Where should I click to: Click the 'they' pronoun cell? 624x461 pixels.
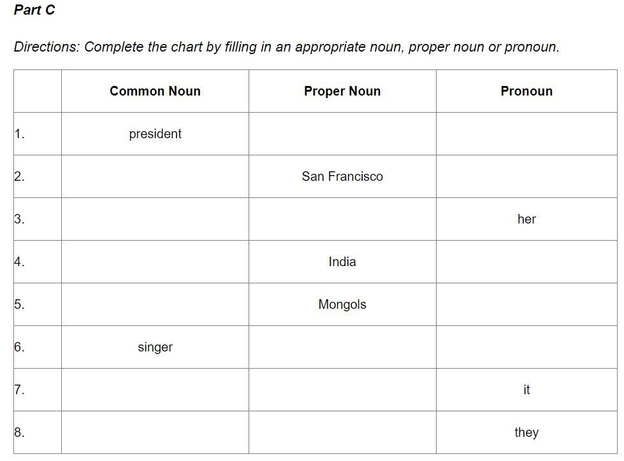[526, 432]
